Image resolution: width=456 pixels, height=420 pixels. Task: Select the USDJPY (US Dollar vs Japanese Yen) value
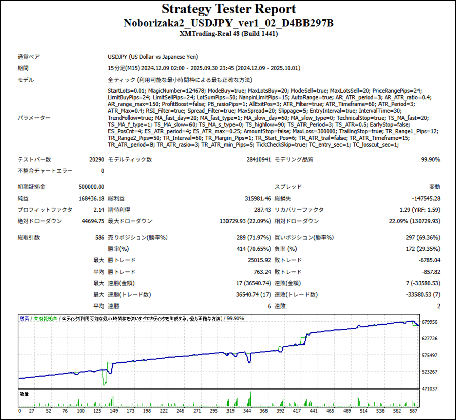153,57
